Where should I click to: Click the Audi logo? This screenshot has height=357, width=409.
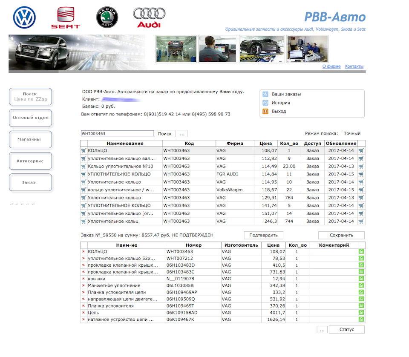(x=149, y=17)
